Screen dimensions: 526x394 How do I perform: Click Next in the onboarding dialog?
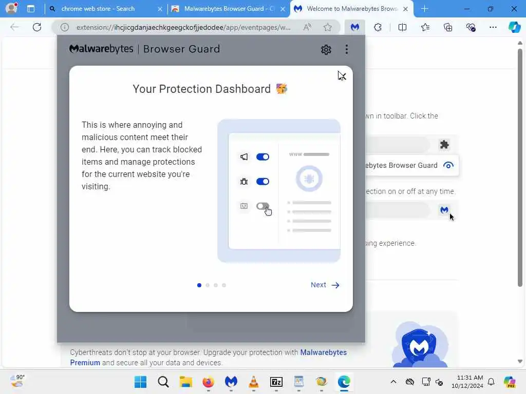pos(325,285)
